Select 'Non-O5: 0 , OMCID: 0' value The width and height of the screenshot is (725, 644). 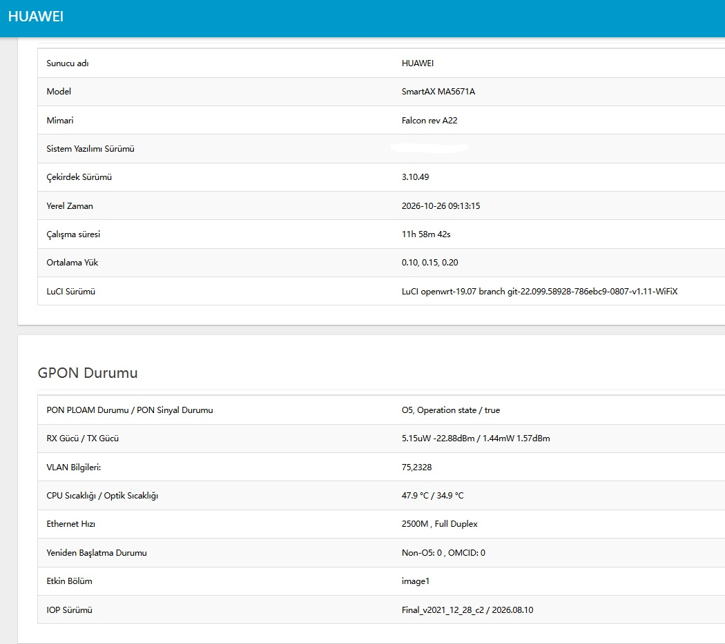[443, 552]
